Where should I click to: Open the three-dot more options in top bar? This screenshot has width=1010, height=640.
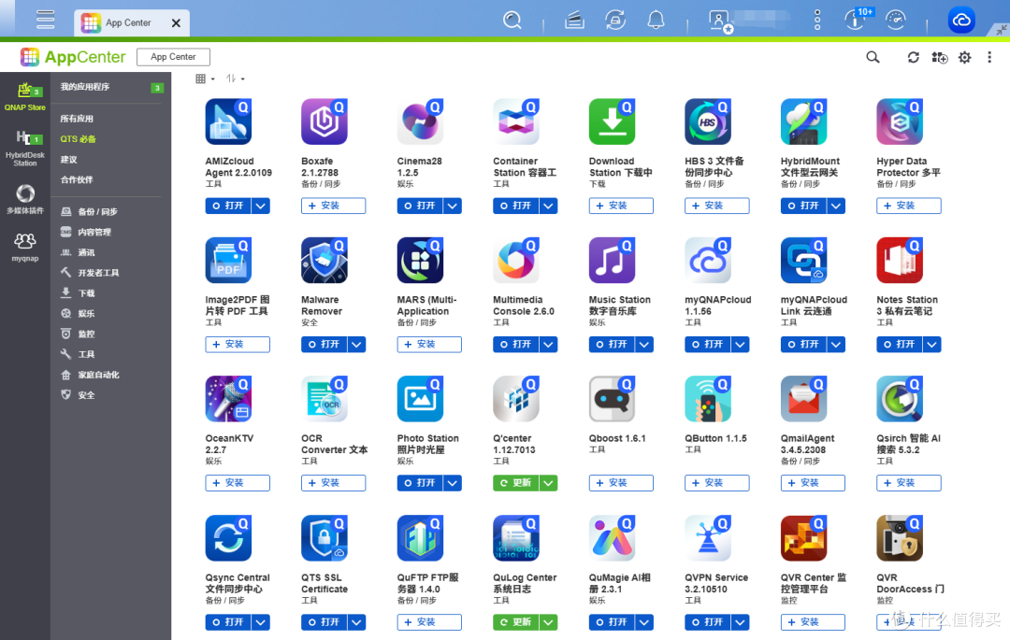click(817, 20)
